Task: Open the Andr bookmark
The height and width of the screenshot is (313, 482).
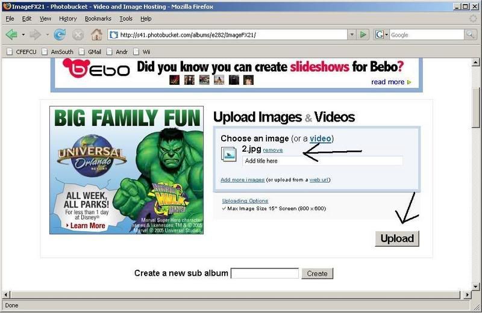Action: click(x=117, y=52)
